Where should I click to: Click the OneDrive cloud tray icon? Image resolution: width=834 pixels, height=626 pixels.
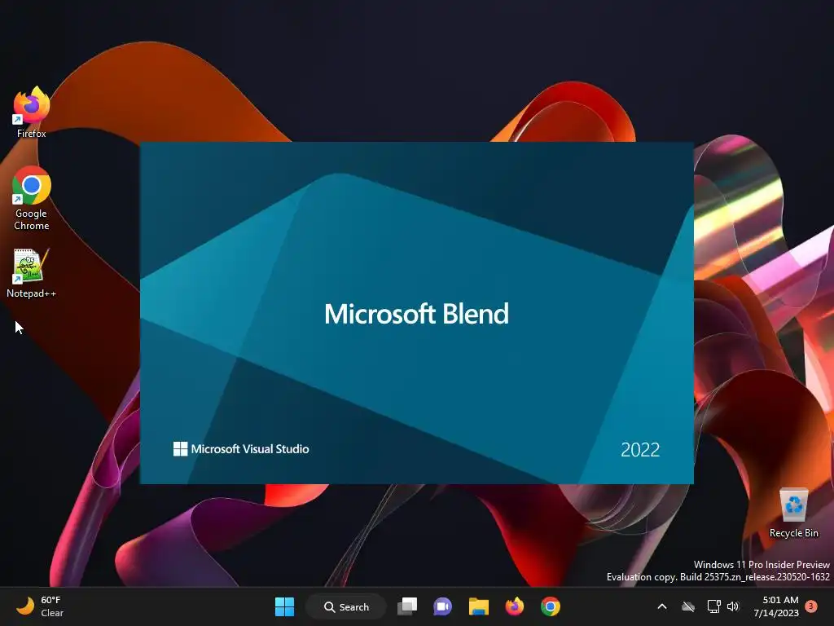click(x=688, y=606)
